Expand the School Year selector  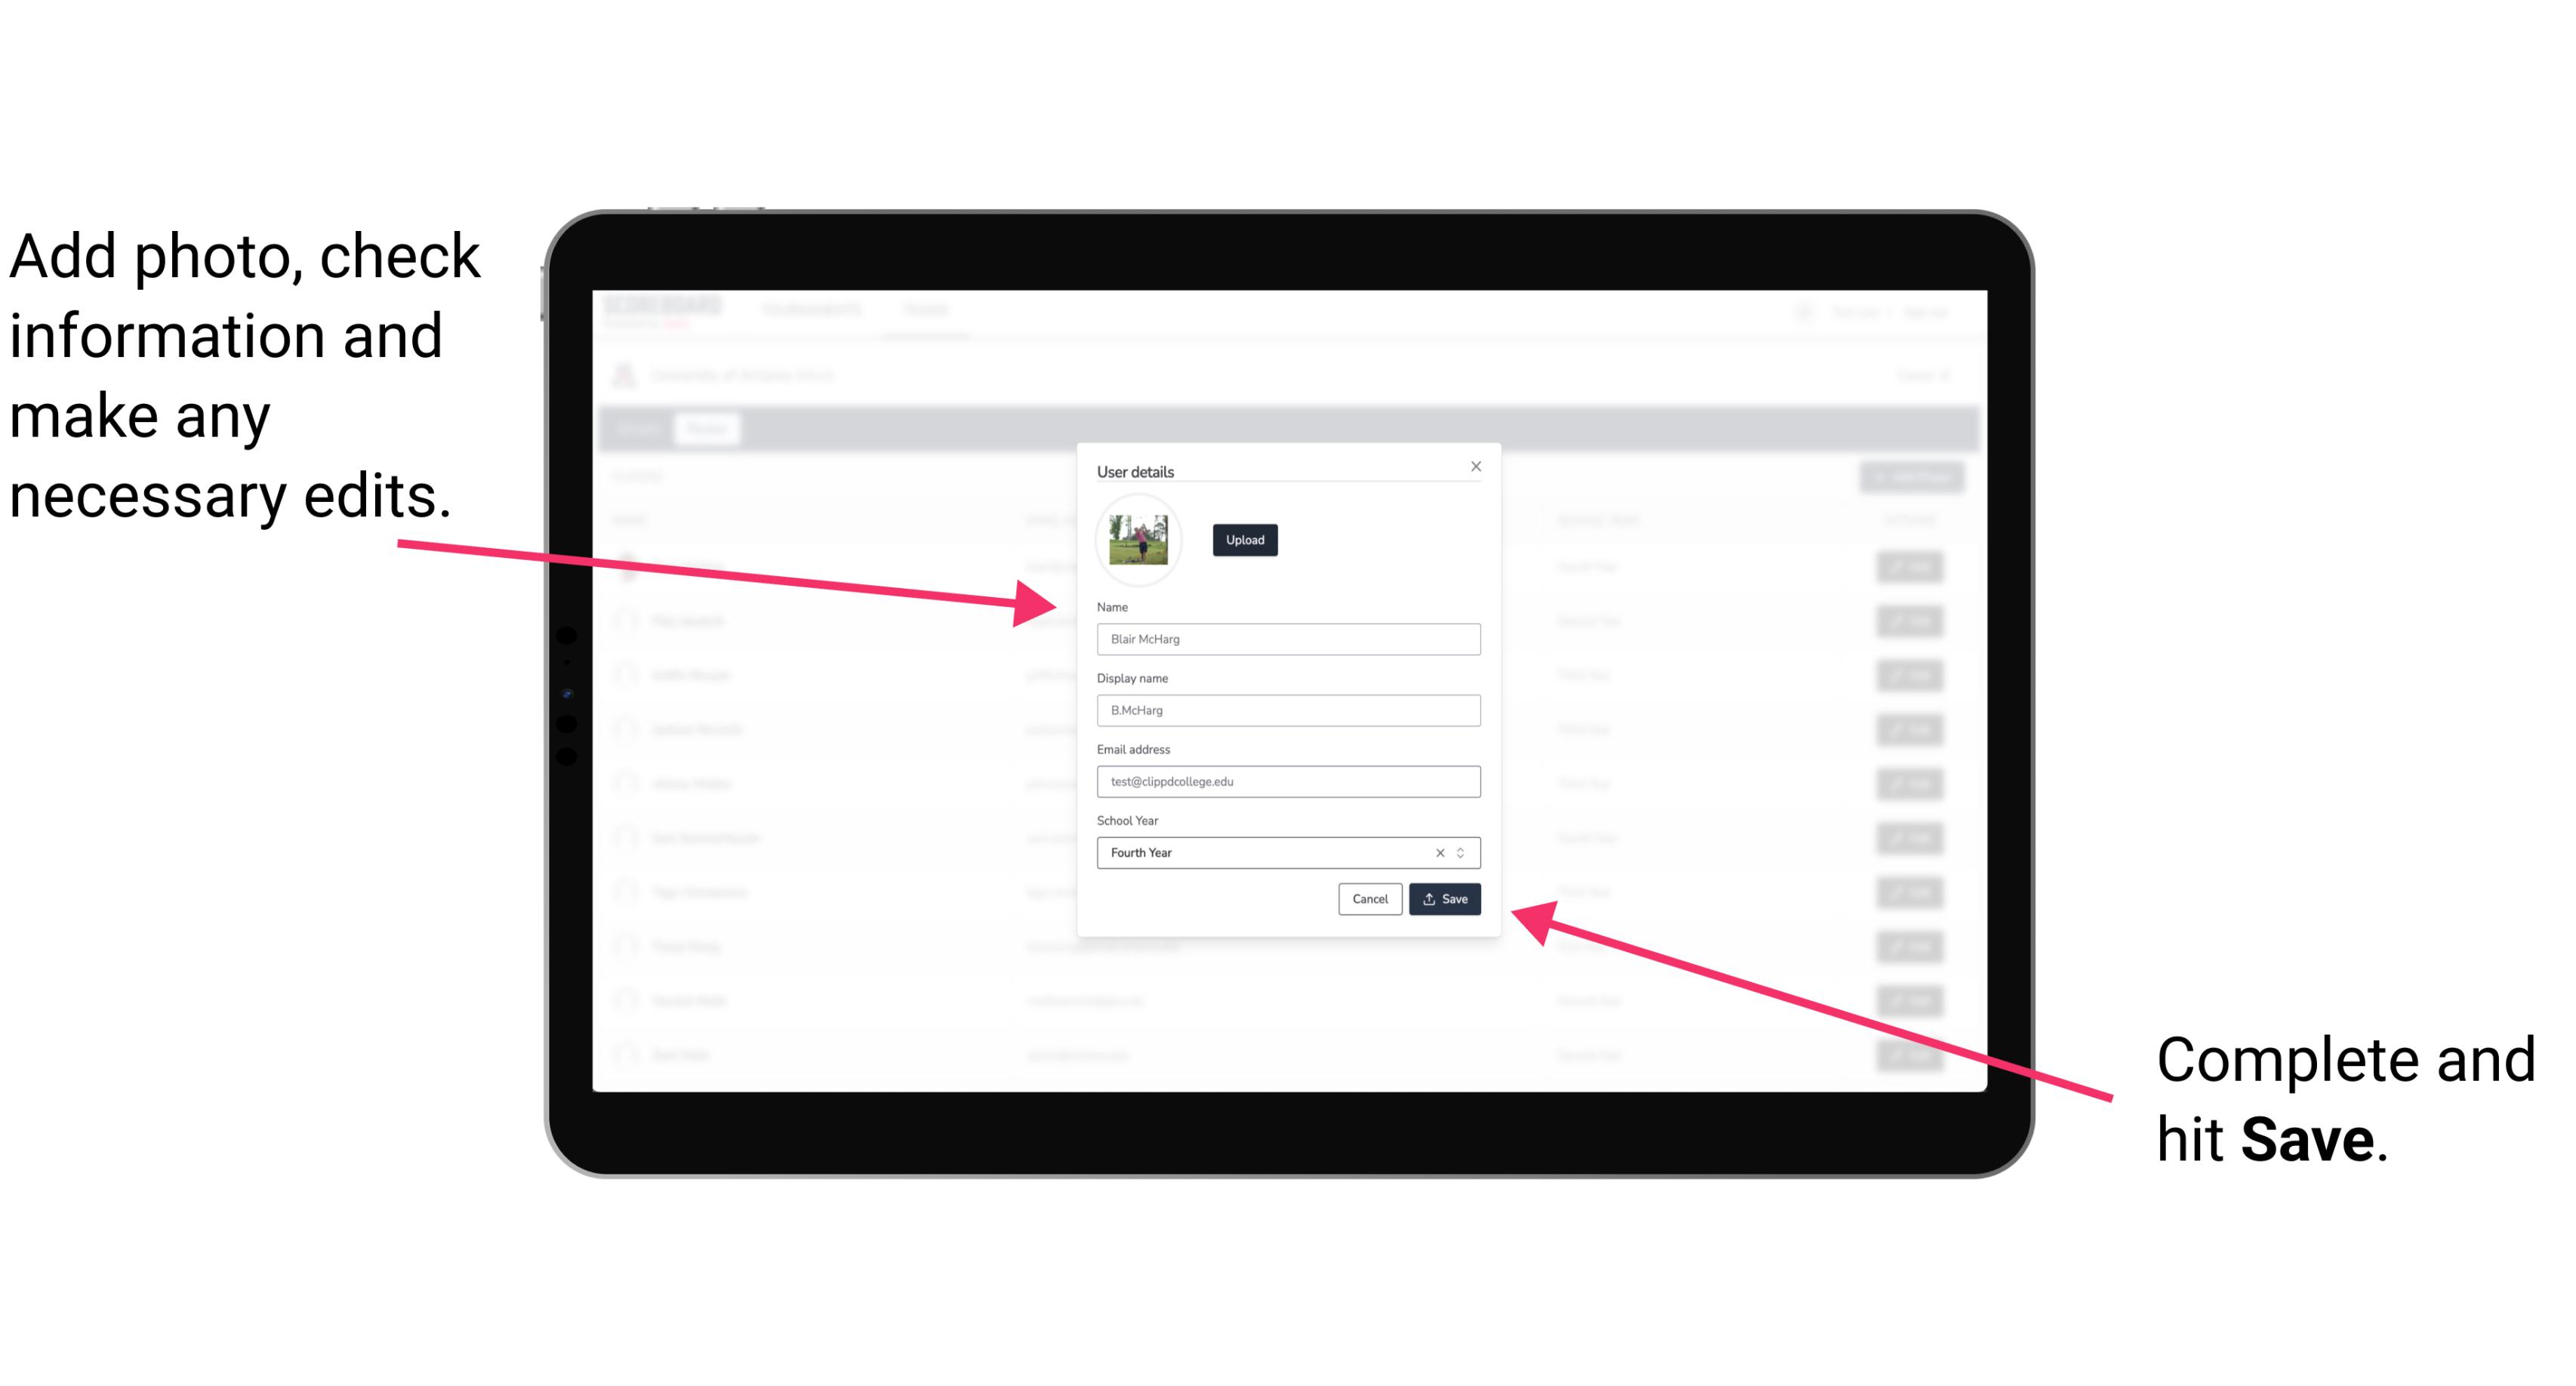coord(1463,852)
